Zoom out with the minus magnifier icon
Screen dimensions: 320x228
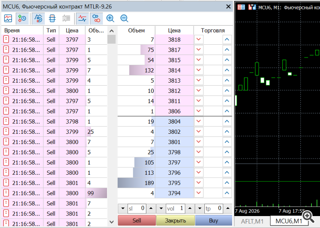click(x=124, y=19)
